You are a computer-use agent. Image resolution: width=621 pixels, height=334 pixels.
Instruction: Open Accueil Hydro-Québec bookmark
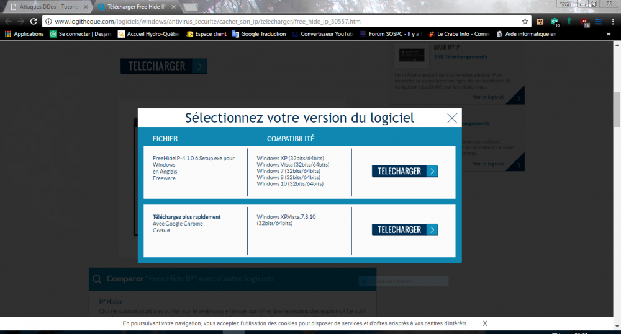pyautogui.click(x=148, y=34)
